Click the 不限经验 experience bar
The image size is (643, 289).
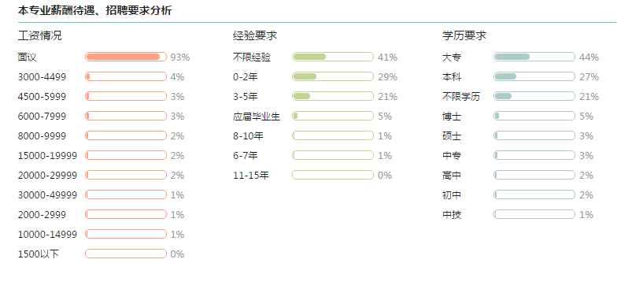coord(333,57)
